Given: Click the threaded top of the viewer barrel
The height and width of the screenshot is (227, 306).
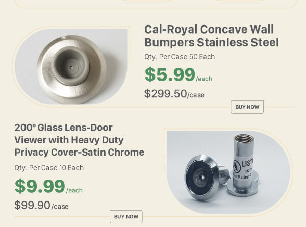Looking at the screenshot, I should click(243, 141).
